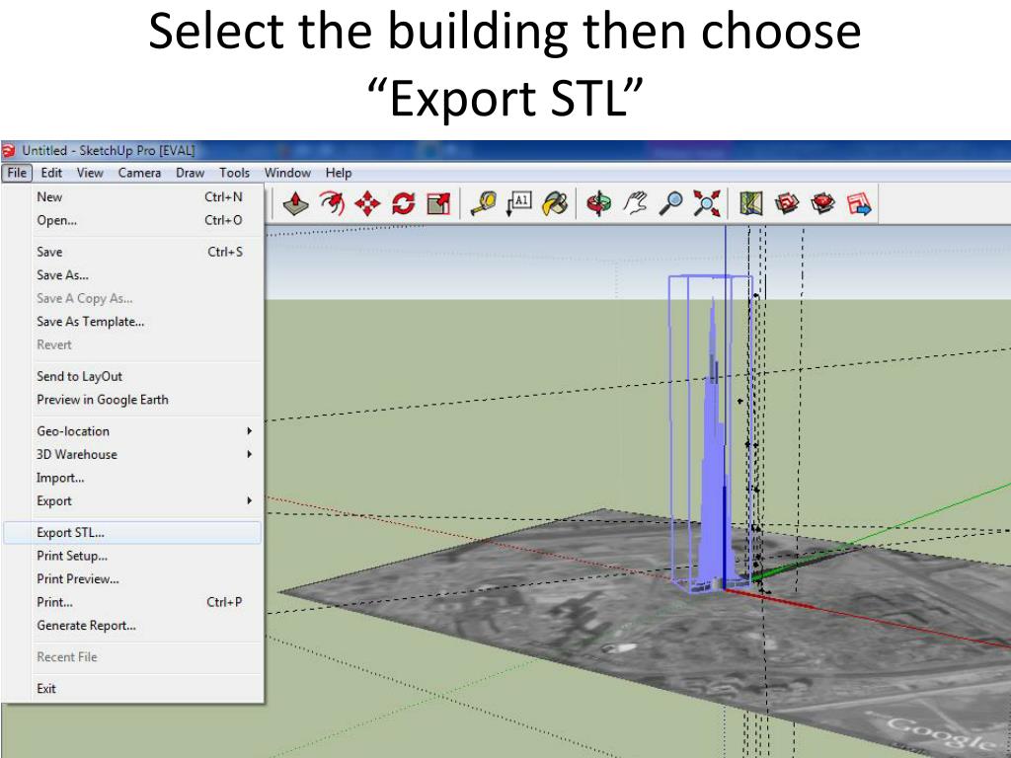Select the Text label tool
The width and height of the screenshot is (1011, 758).
(x=519, y=204)
